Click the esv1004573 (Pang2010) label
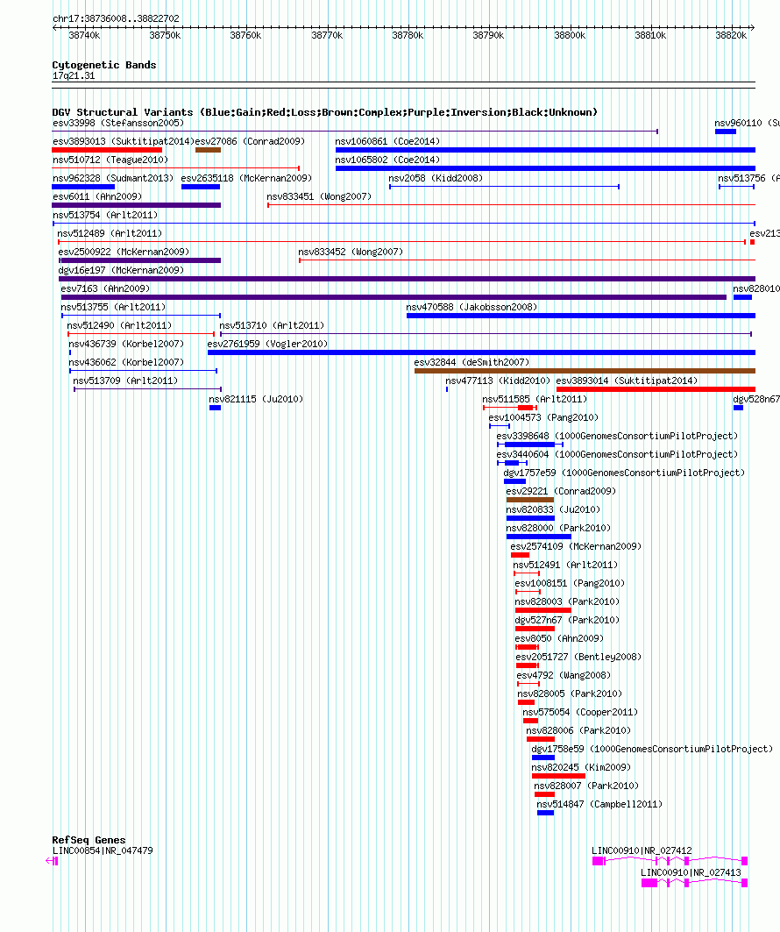The height and width of the screenshot is (932, 780). [543, 418]
